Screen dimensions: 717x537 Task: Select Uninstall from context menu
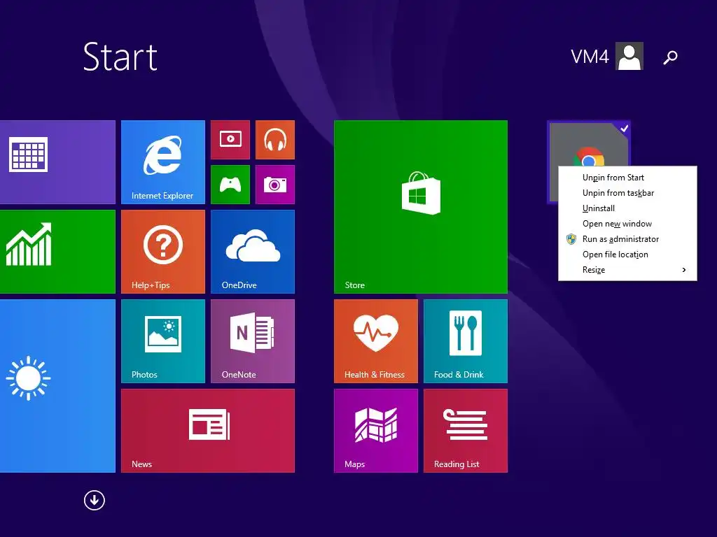(x=627, y=208)
